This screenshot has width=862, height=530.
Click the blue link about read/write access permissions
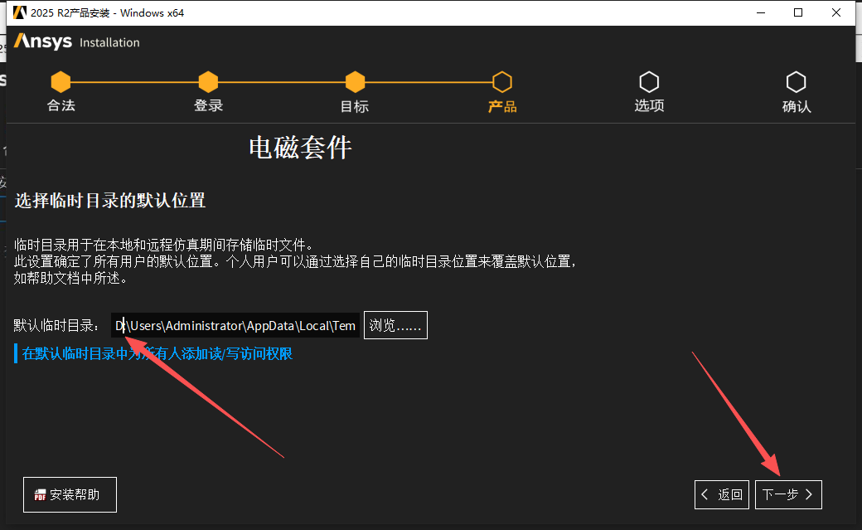pos(157,353)
